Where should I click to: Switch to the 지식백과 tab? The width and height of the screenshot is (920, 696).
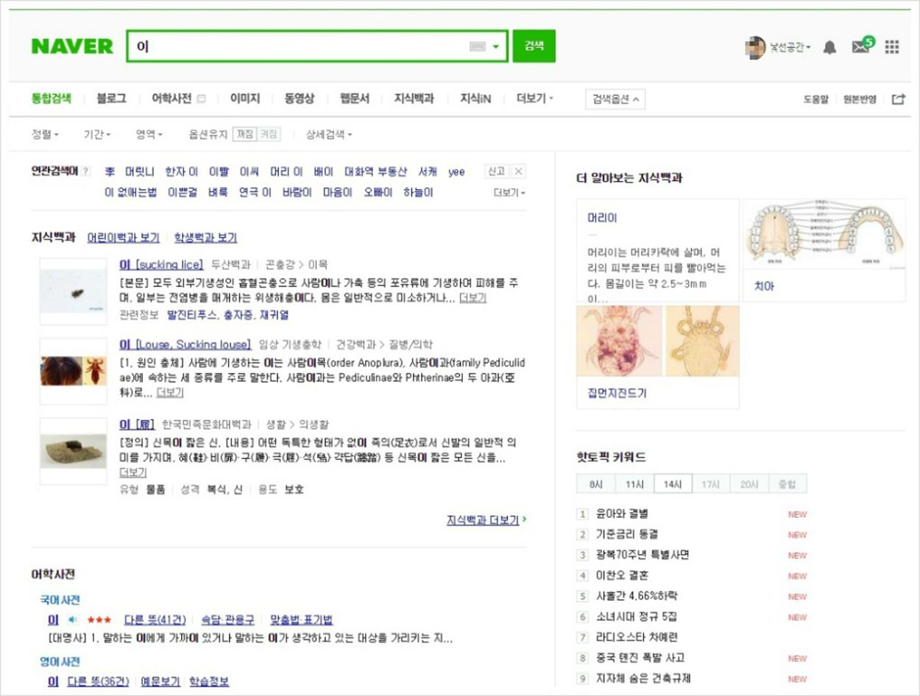[414, 98]
